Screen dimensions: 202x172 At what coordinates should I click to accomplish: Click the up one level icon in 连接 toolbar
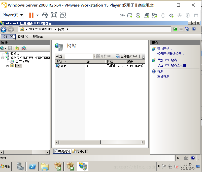[17, 48]
